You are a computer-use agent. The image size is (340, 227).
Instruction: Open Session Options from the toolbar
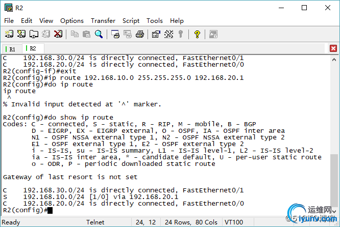(x=156, y=34)
